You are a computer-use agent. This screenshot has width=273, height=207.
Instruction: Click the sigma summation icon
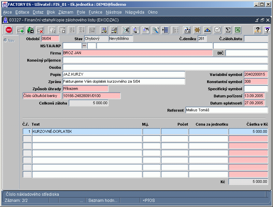228,30
